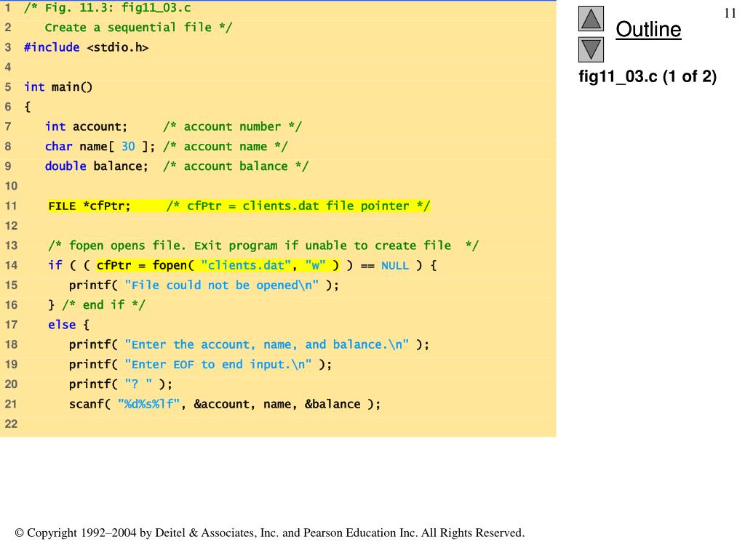Click the account name comment
This screenshot has height=558, width=745.
[226, 147]
